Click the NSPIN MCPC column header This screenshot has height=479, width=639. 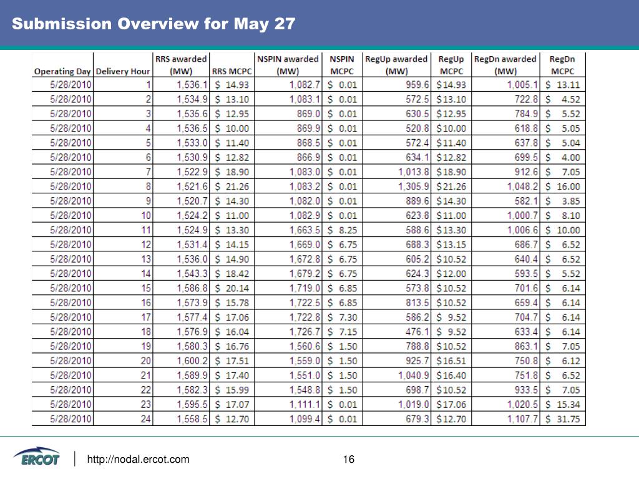pos(342,65)
